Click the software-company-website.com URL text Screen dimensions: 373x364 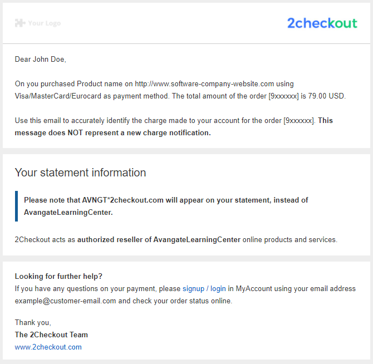(x=204, y=83)
